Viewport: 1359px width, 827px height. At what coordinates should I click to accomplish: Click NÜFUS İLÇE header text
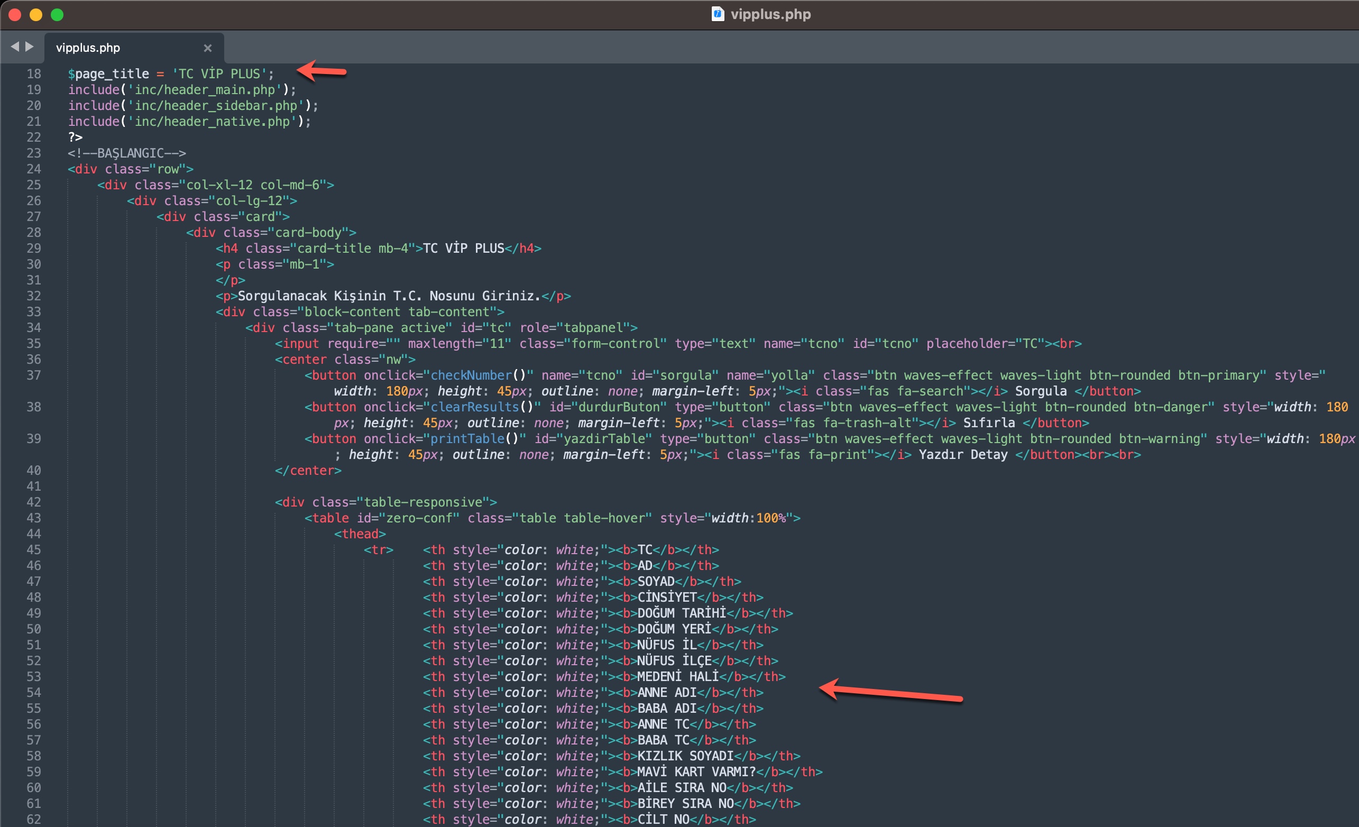click(x=675, y=661)
